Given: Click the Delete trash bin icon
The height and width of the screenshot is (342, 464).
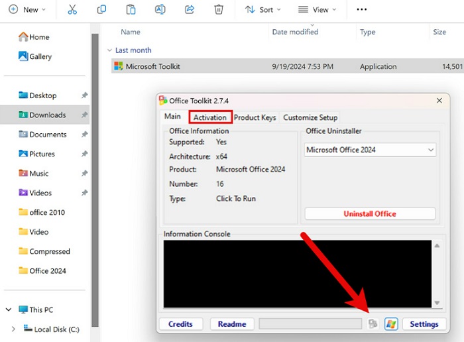Looking at the screenshot, I should [219, 9].
